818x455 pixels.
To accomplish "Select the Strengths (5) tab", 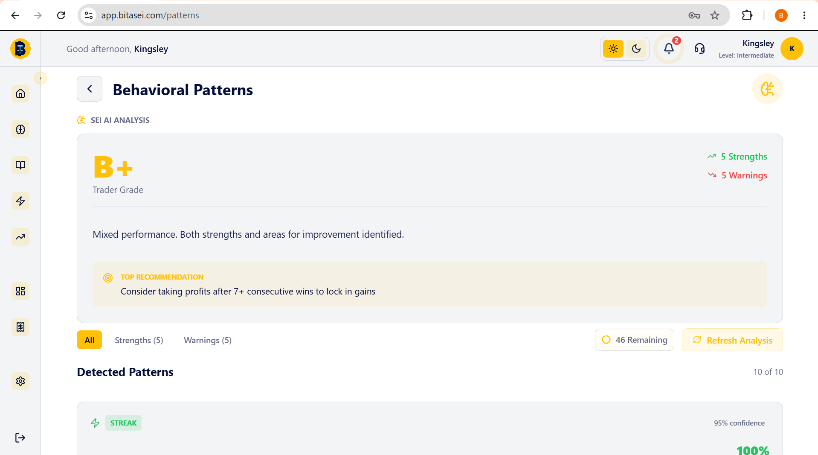I will click(139, 340).
